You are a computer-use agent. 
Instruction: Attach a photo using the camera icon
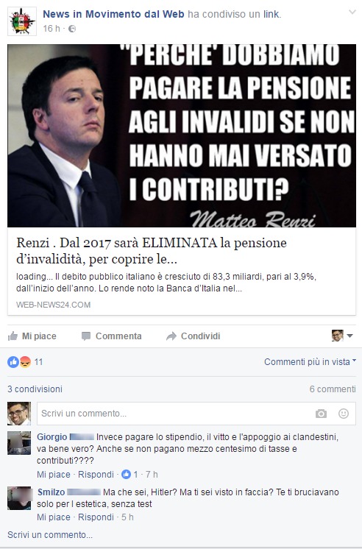[321, 414]
